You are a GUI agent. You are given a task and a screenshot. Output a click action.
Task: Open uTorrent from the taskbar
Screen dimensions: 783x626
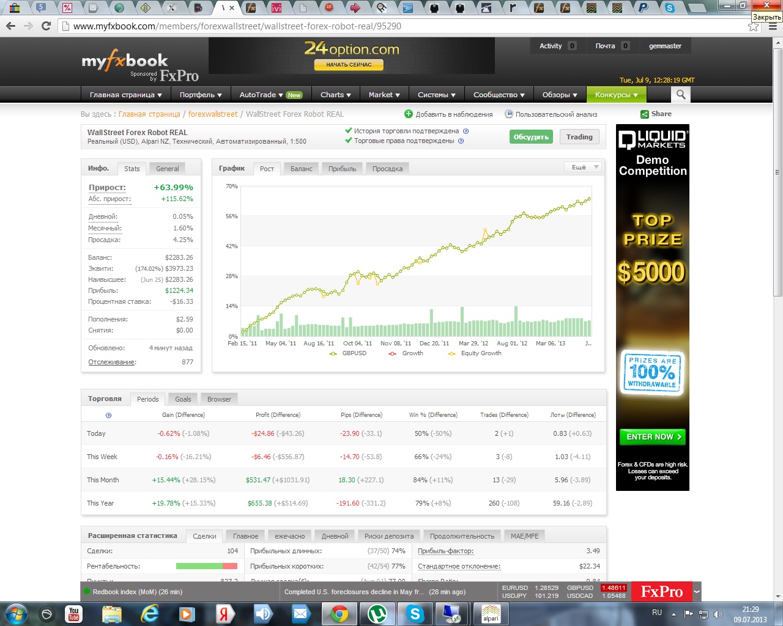pos(377,614)
